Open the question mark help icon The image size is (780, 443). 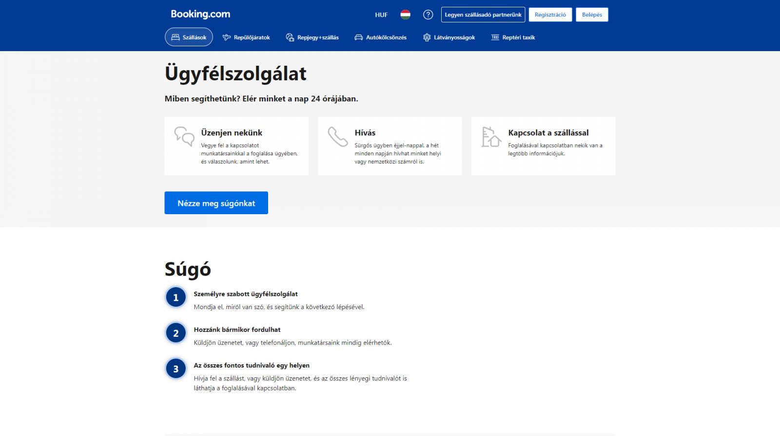(428, 15)
